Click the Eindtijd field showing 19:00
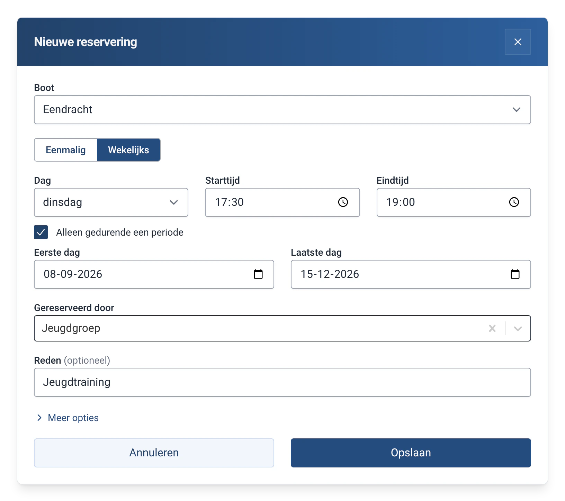Screen dimensions: 565x501 (454, 202)
